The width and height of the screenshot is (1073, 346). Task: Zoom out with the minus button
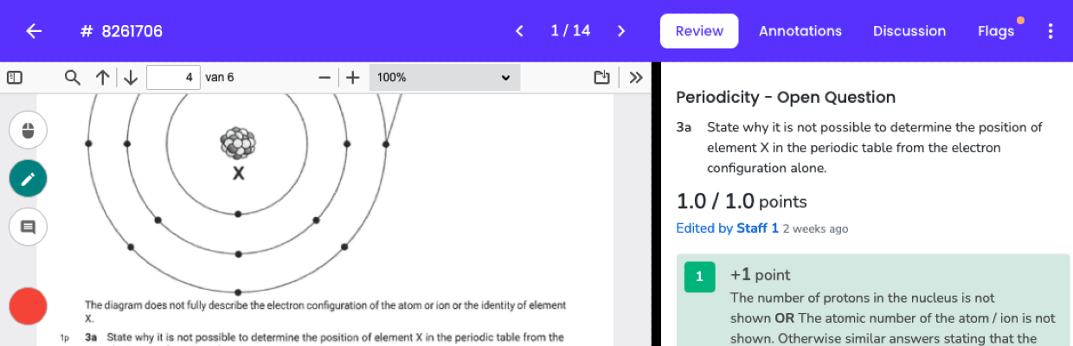pos(324,78)
